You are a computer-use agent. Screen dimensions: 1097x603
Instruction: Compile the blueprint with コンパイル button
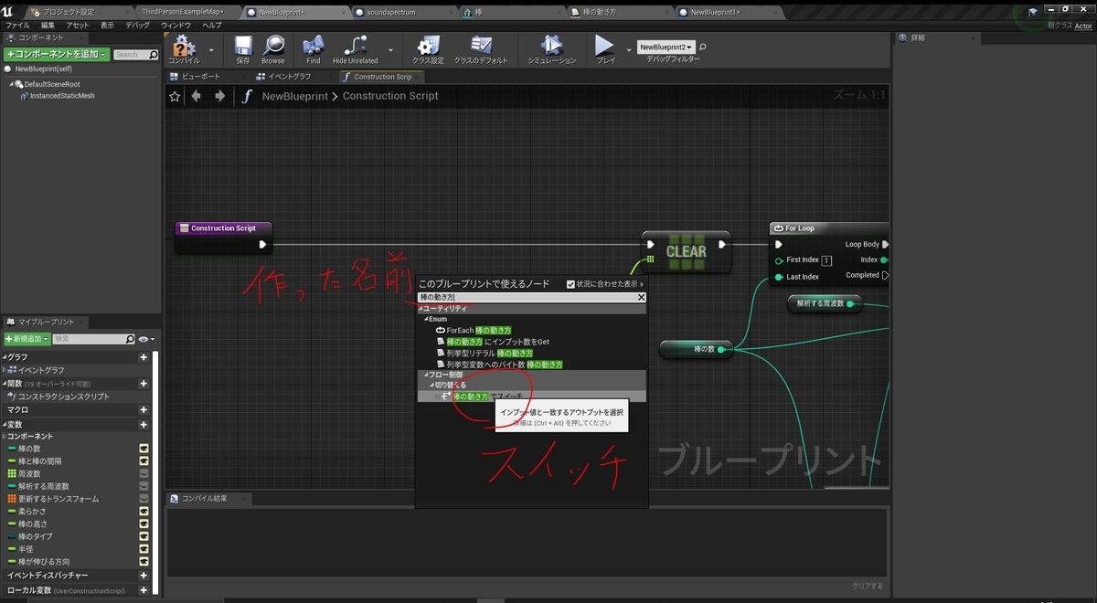pyautogui.click(x=184, y=49)
